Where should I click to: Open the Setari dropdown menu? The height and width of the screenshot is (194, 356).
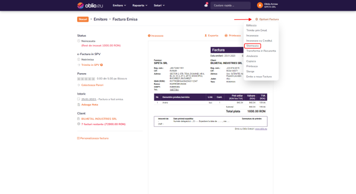click(x=161, y=6)
